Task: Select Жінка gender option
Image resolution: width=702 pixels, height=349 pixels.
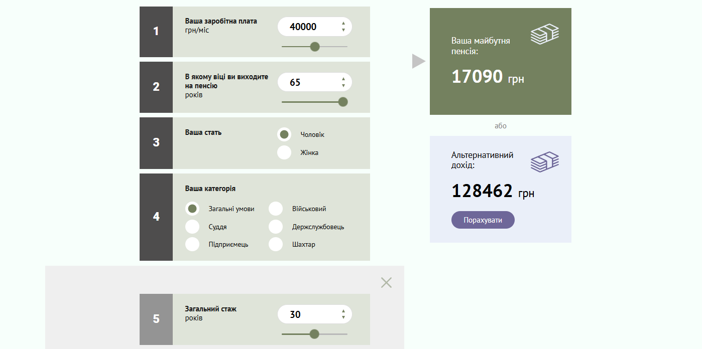Action: (x=284, y=152)
